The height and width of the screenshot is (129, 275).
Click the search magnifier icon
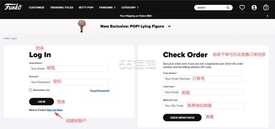click(x=228, y=8)
